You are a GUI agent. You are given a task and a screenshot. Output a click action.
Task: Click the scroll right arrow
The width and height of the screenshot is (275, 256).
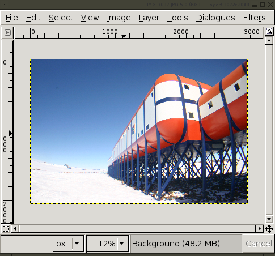[x=260, y=229]
